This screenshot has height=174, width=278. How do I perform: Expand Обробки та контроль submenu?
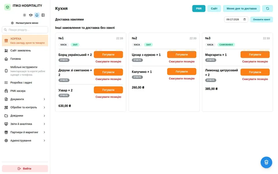click(x=25, y=107)
